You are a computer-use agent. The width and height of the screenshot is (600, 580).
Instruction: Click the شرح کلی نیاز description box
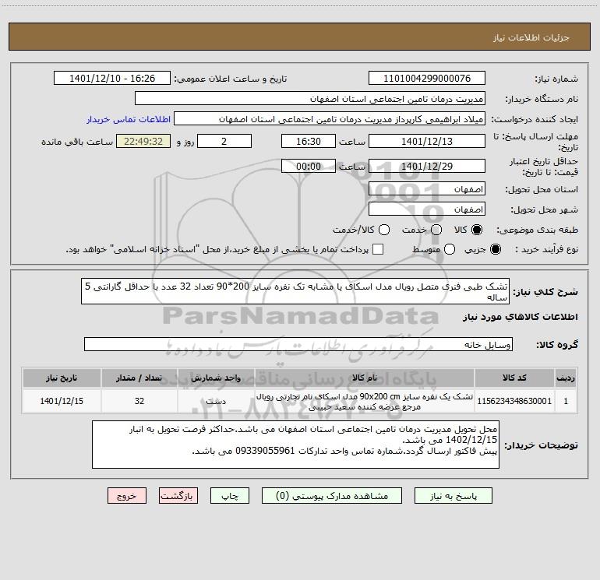click(x=295, y=291)
